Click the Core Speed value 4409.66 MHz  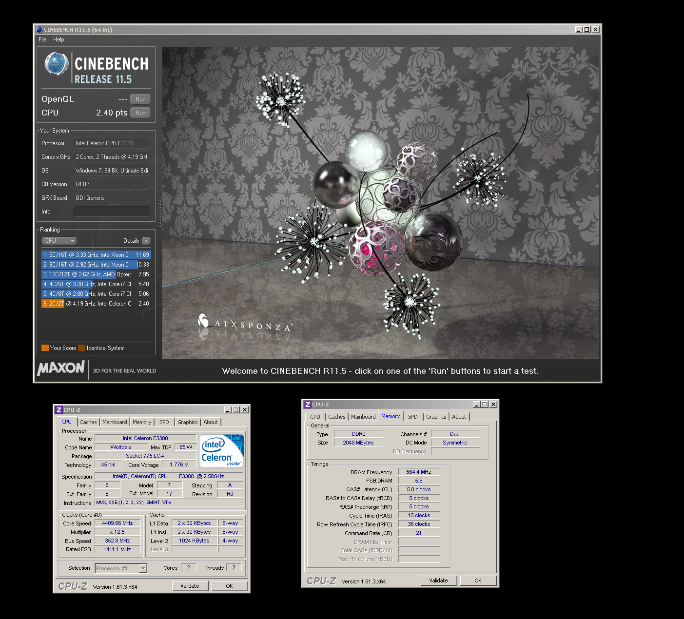coord(117,523)
